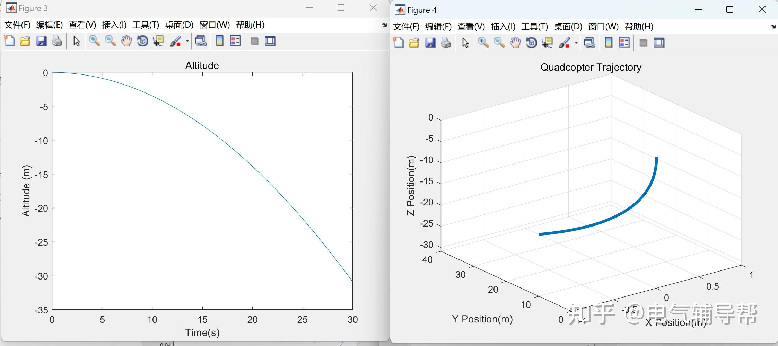Open the 工具(T) menu in Figure 4
Viewport: 778px width, 346px height.
pyautogui.click(x=534, y=27)
